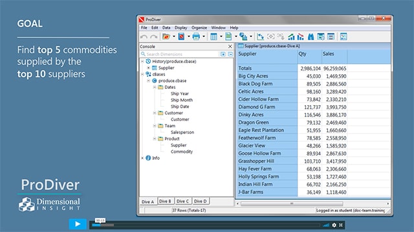Open the Window menu
Image resolution: width=414 pixels, height=232 pixels.
pos(219,28)
